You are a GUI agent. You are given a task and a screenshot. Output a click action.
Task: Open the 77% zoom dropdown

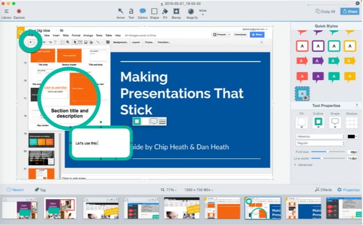point(169,190)
